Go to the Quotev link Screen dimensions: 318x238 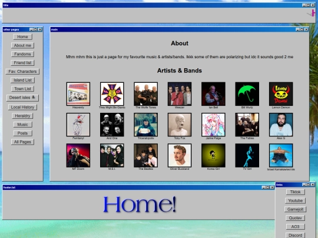295,218
